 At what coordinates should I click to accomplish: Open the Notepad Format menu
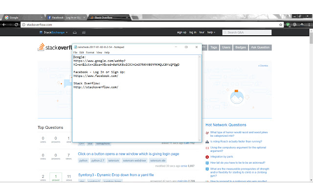(90, 52)
